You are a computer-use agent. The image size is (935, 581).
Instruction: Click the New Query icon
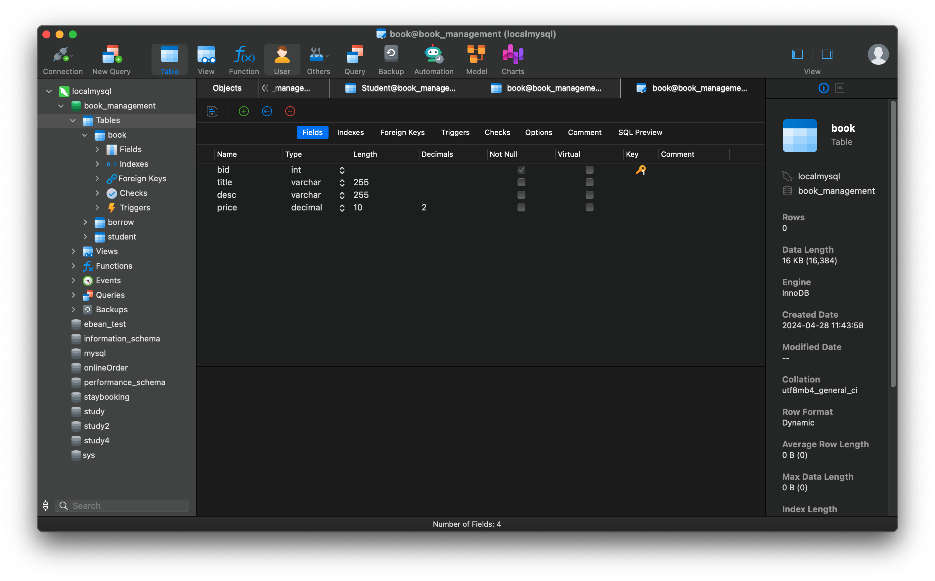[111, 59]
